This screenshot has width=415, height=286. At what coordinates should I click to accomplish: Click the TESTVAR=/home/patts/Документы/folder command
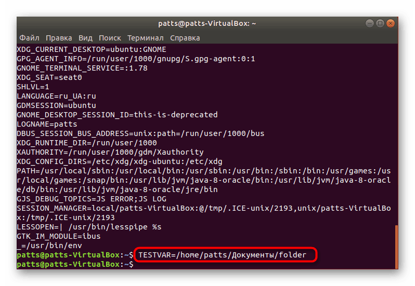tap(223, 255)
